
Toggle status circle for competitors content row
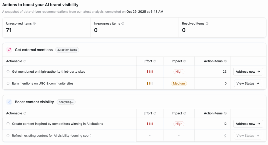coord(8,124)
